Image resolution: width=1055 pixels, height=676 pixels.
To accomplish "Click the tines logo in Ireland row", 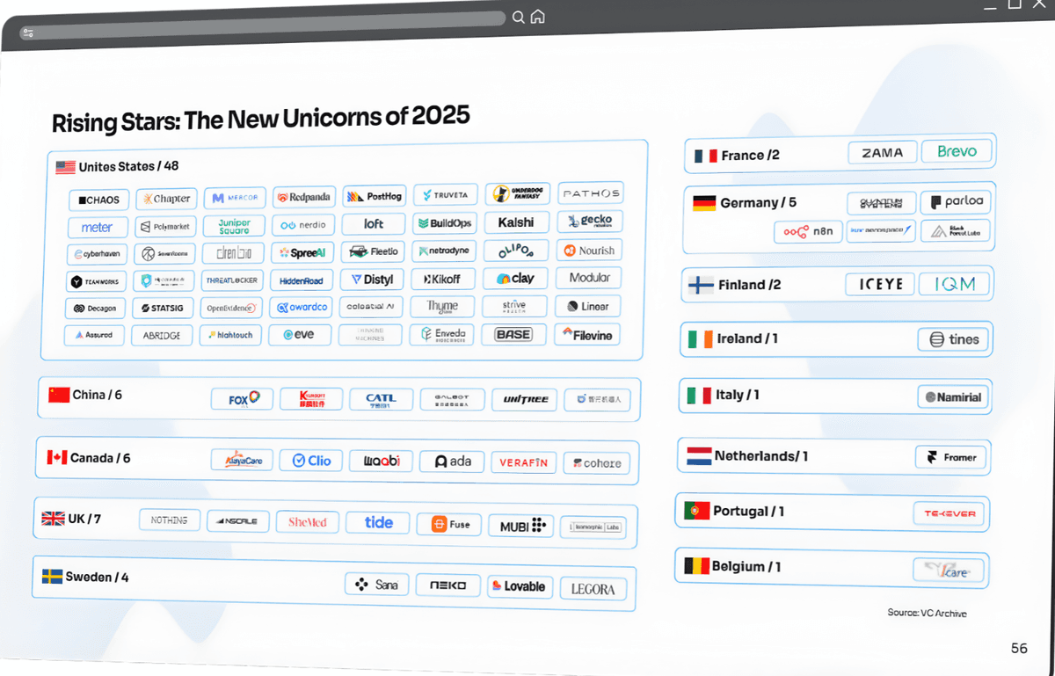I will [x=954, y=339].
